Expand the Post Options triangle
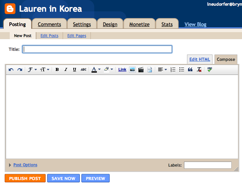The width and height of the screenshot is (242, 184). 10,165
